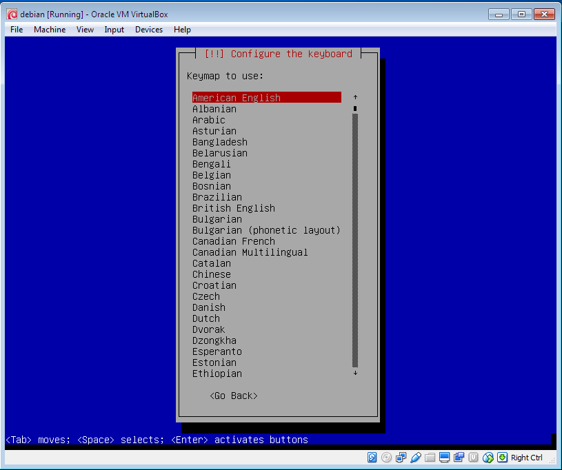562x470 pixels.
Task: Select the plain Bulgarian keymap
Action: (x=217, y=219)
